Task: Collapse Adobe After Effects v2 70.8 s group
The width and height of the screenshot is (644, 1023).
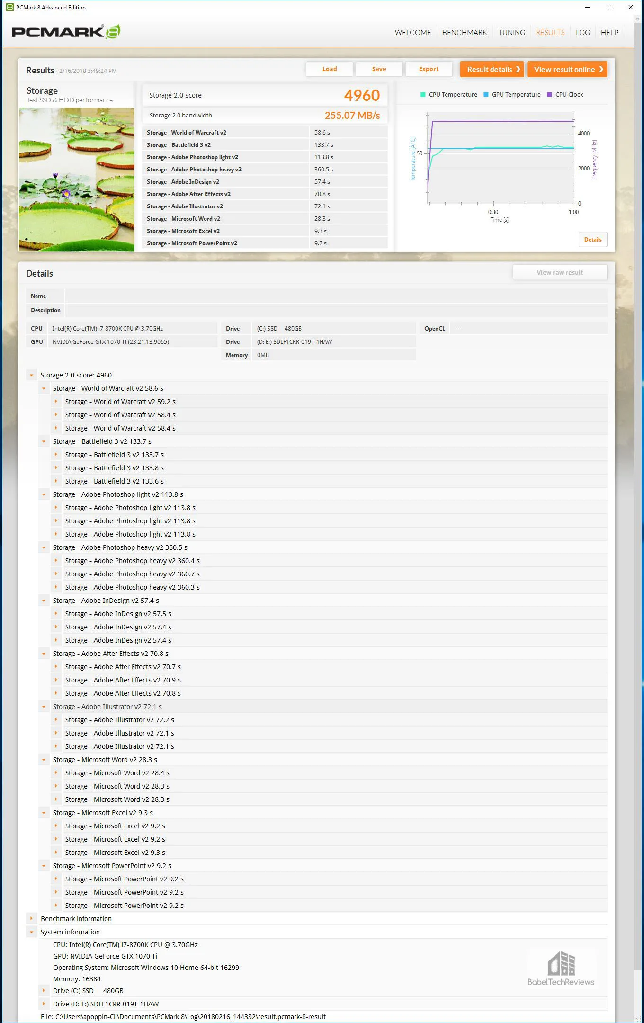Action: [44, 654]
